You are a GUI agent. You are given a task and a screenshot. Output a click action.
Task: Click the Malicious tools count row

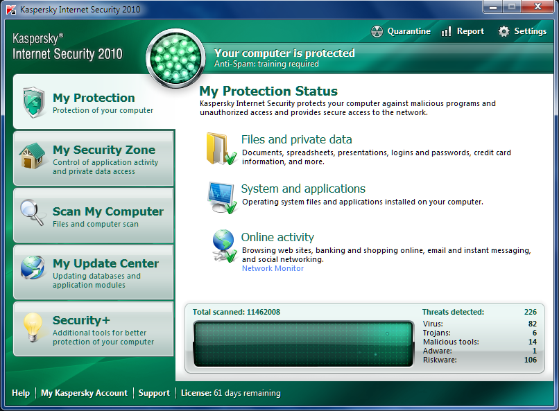(x=479, y=342)
